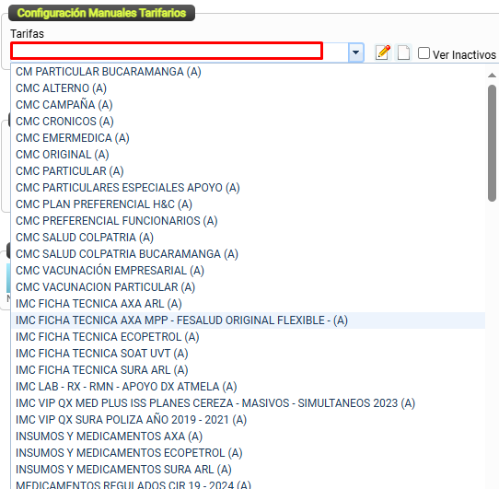Choose IMC FICHA TECNICA SOAT UVT (A)
Image resolution: width=499 pixels, height=489 pixels.
point(249,353)
